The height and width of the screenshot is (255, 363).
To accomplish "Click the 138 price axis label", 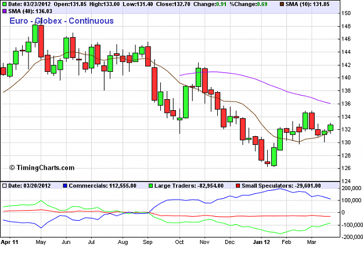I will tap(346, 91).
